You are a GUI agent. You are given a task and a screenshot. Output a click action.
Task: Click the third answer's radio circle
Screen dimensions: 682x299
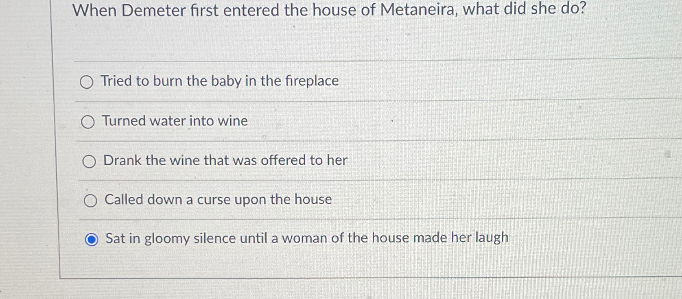(90, 162)
